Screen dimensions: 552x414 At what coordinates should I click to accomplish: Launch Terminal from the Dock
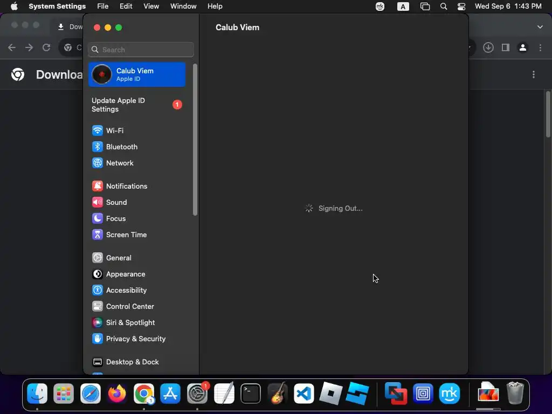point(251,393)
